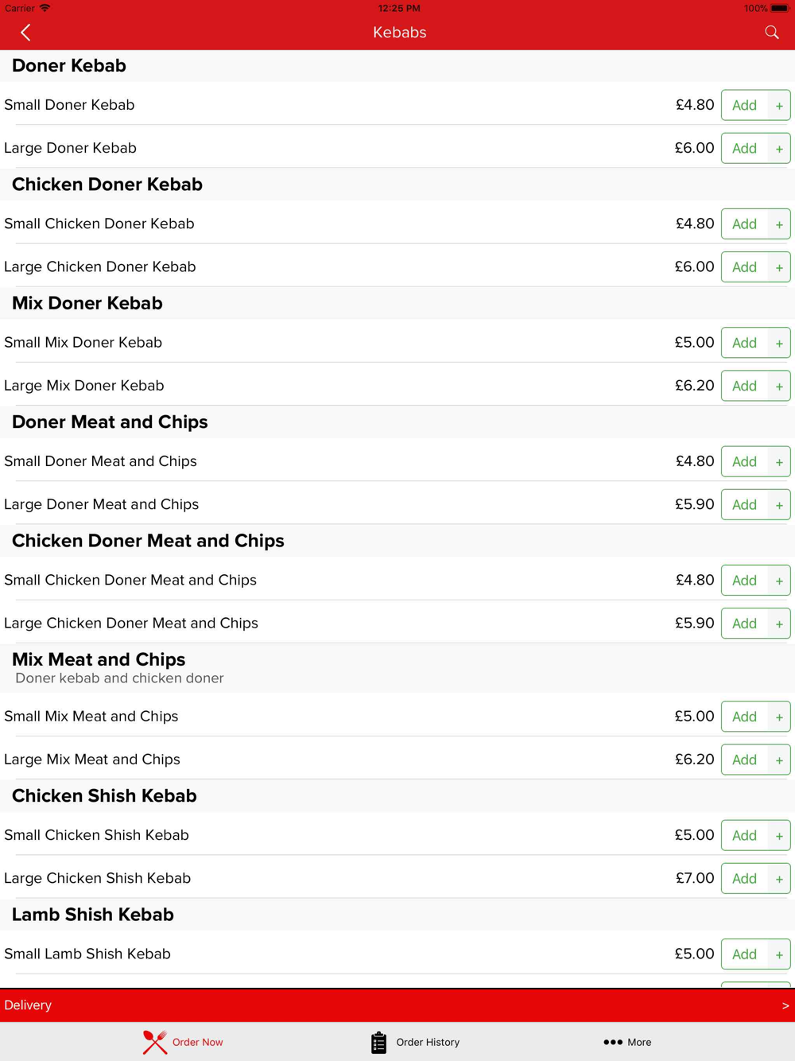Tap the Order Now fork and knife icon
The width and height of the screenshot is (795, 1061).
(155, 1042)
